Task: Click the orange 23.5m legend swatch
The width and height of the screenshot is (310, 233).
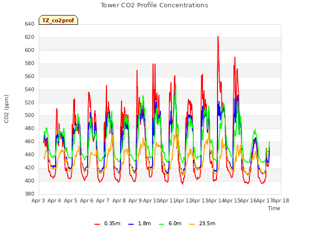Action: (x=192, y=224)
